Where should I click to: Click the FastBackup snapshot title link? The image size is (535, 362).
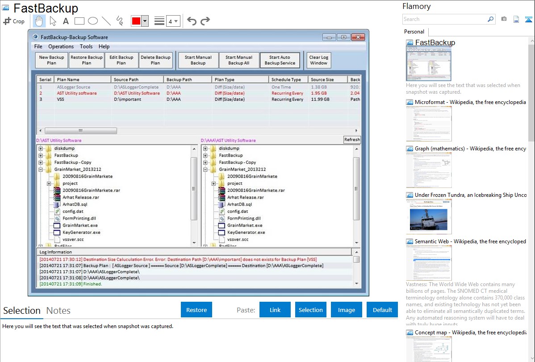tap(435, 43)
